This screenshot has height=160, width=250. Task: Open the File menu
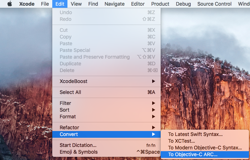45,4
